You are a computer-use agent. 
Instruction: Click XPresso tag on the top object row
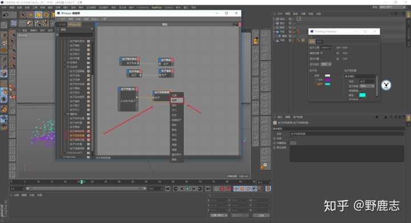tap(299, 19)
